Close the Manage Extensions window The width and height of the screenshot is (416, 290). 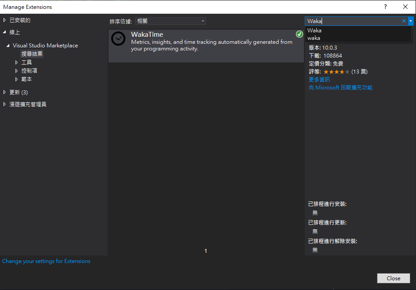405,7
